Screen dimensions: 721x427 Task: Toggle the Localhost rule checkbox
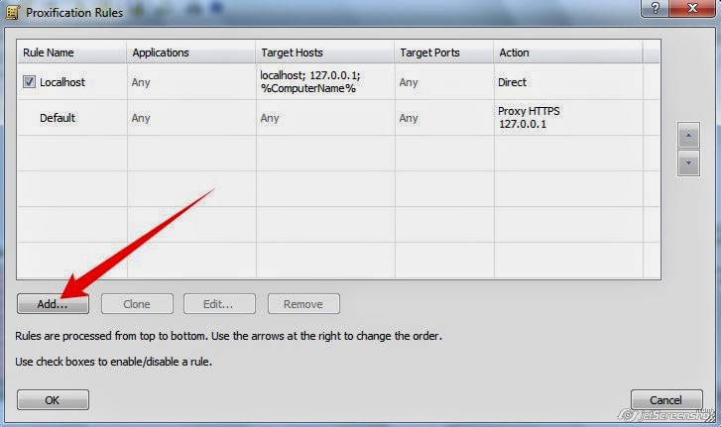click(29, 82)
